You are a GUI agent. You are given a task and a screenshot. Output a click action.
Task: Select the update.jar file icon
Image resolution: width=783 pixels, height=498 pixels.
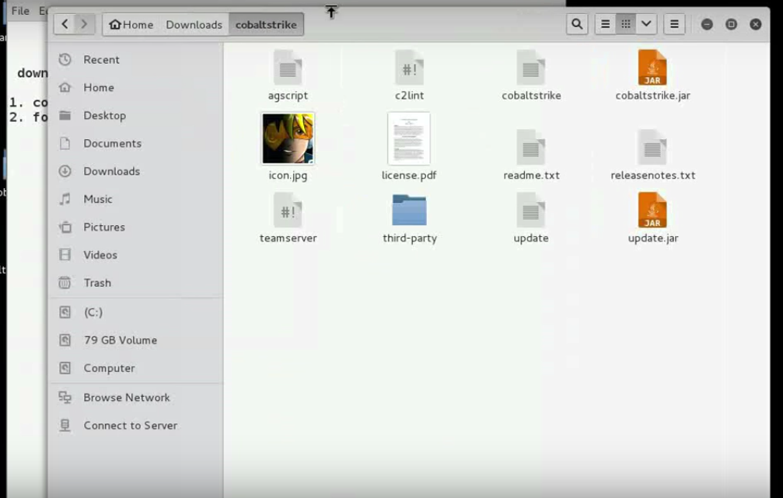(652, 211)
